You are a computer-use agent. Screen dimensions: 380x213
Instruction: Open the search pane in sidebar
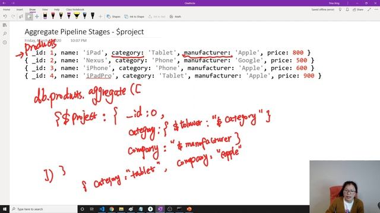(x=5, y=34)
